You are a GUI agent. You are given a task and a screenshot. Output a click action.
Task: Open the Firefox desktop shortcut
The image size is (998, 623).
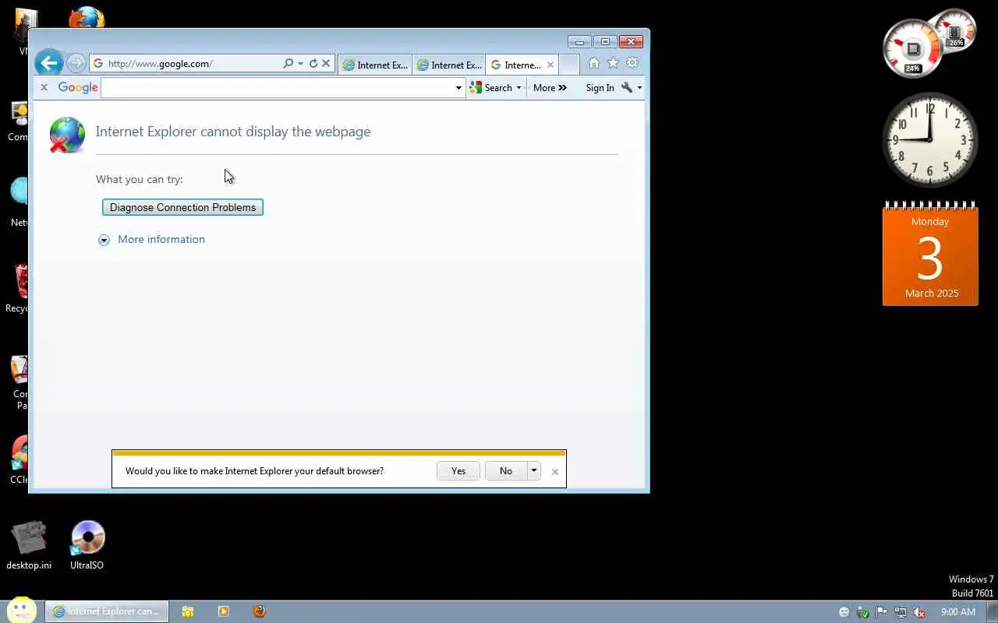click(87, 18)
